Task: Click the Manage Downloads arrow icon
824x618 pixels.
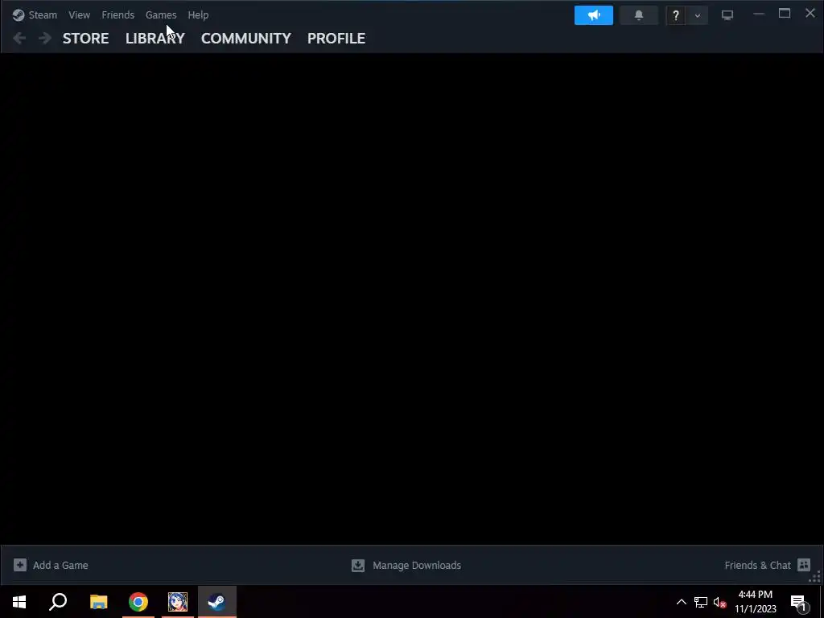Action: click(x=358, y=565)
